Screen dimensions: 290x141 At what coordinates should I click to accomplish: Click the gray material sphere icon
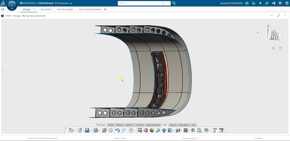[x=146, y=130]
